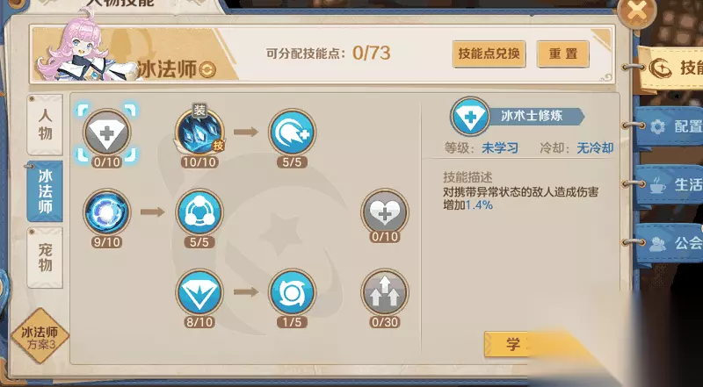Open the 生活 bookmark tab
Image resolution: width=703 pixels, height=387 pixels.
[x=670, y=184]
